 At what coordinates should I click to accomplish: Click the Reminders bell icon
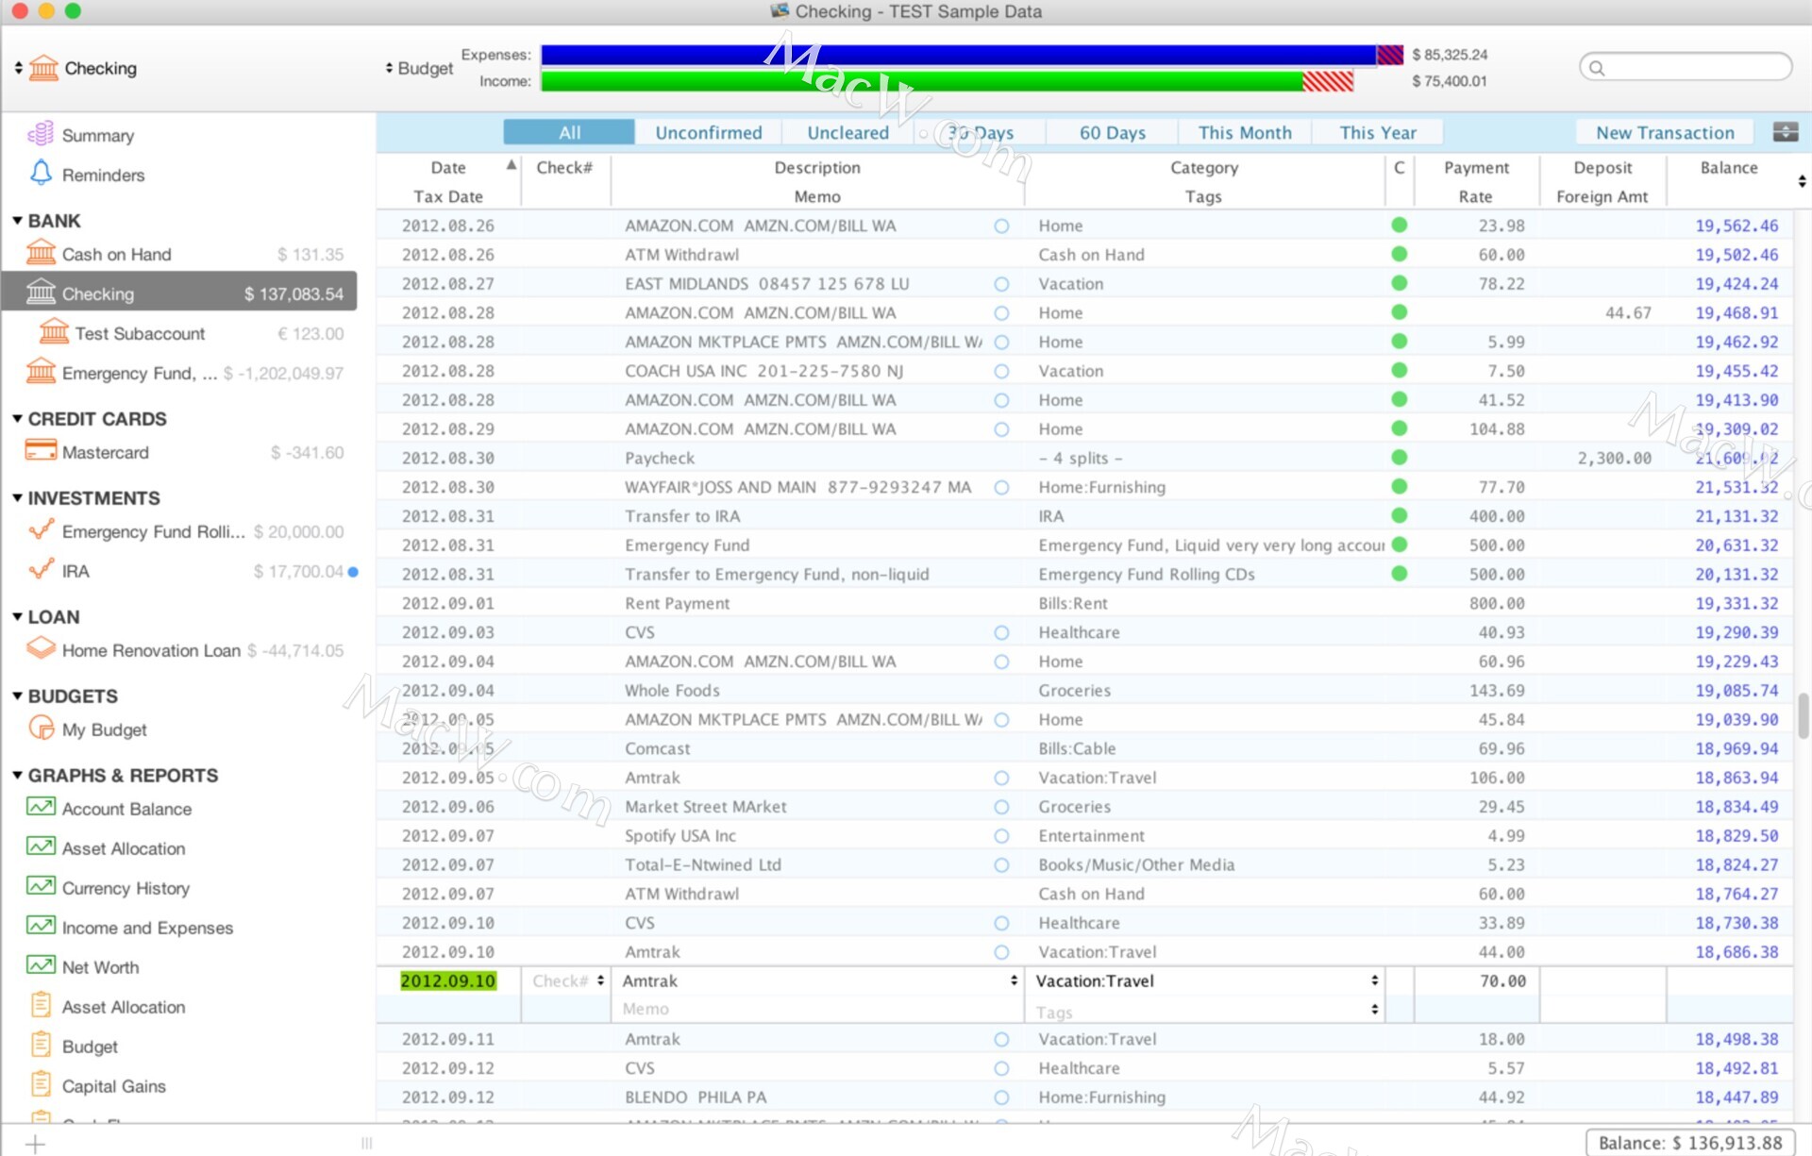click(x=41, y=174)
